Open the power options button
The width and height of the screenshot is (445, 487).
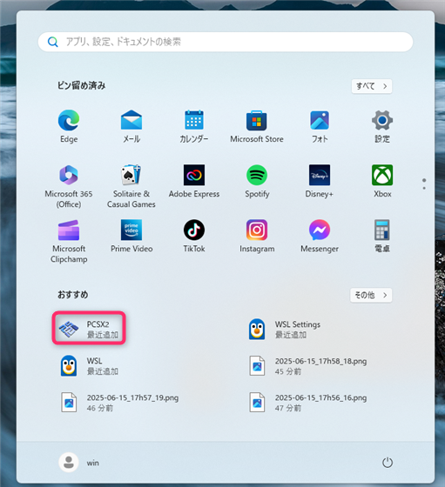coord(388,463)
